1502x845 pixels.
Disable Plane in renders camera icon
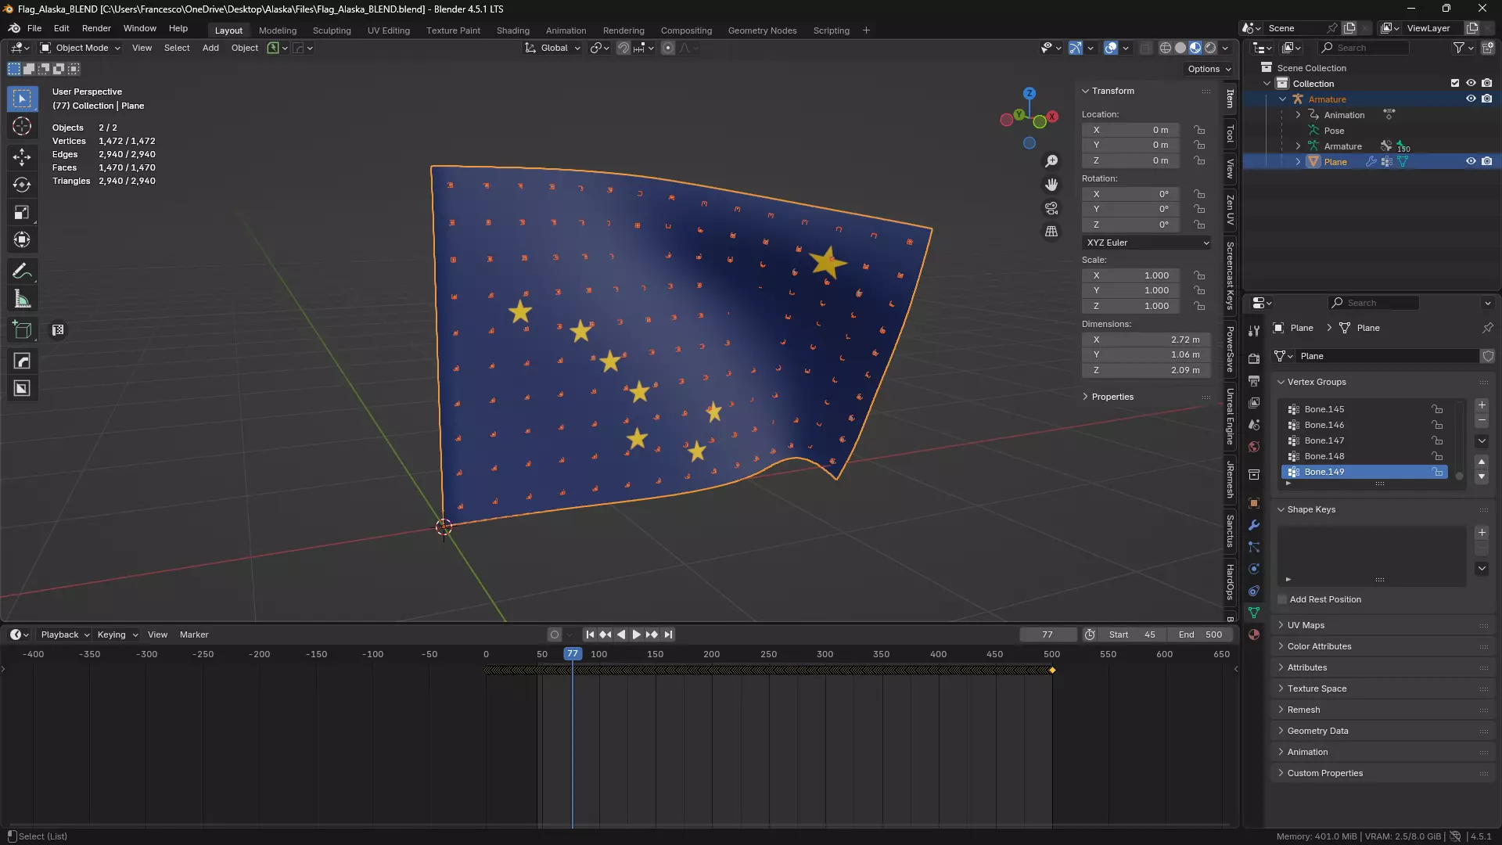[1487, 162]
